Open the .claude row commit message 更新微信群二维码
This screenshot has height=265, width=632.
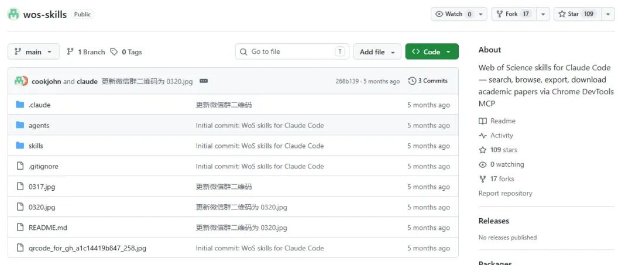[224, 105]
